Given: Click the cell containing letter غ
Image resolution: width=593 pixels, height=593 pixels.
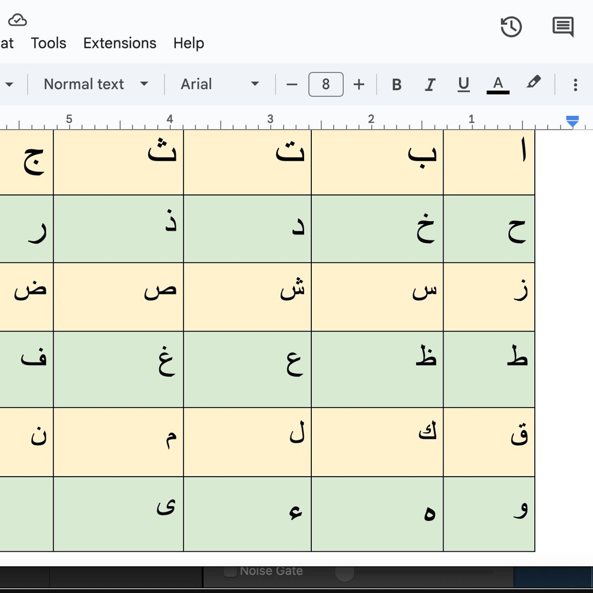Looking at the screenshot, I should (119, 370).
